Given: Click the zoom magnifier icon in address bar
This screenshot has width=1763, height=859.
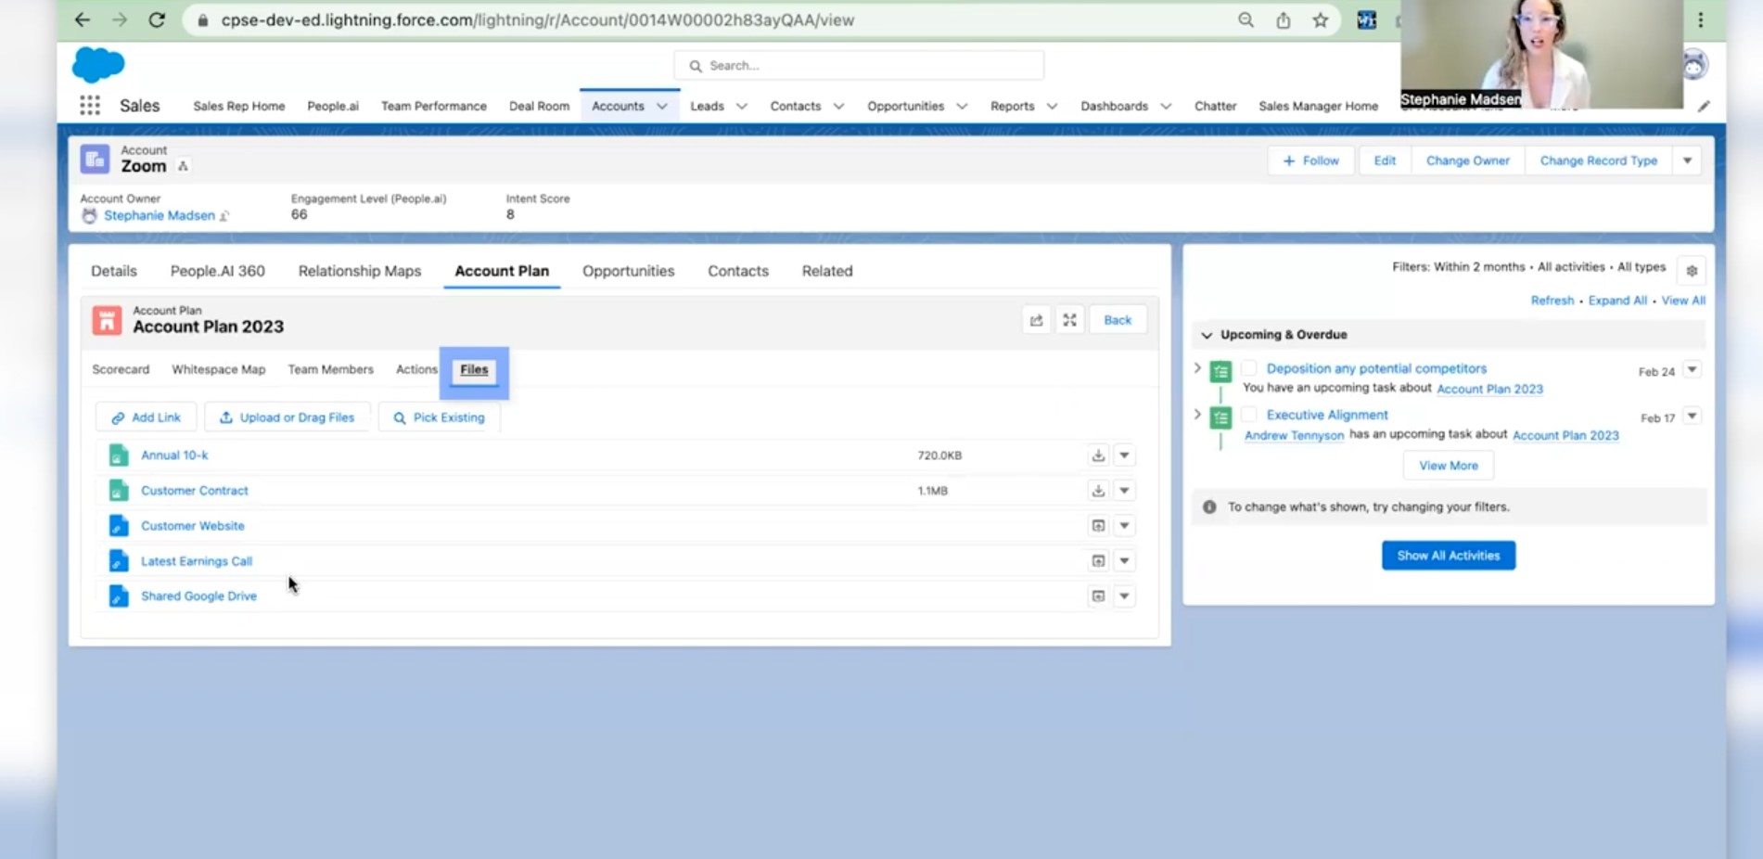Looking at the screenshot, I should (x=1246, y=19).
